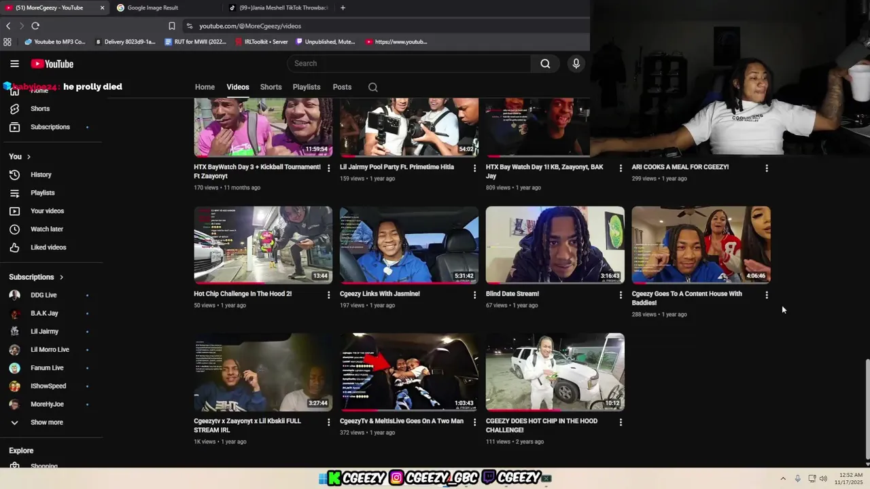Select the channel Videos tab
The width and height of the screenshot is (870, 489).
coord(238,87)
